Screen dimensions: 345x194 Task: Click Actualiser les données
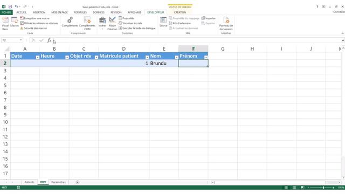pyautogui.click(x=183, y=28)
